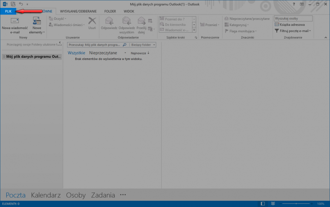Collapse the ribbon with the chevron

(x=326, y=38)
